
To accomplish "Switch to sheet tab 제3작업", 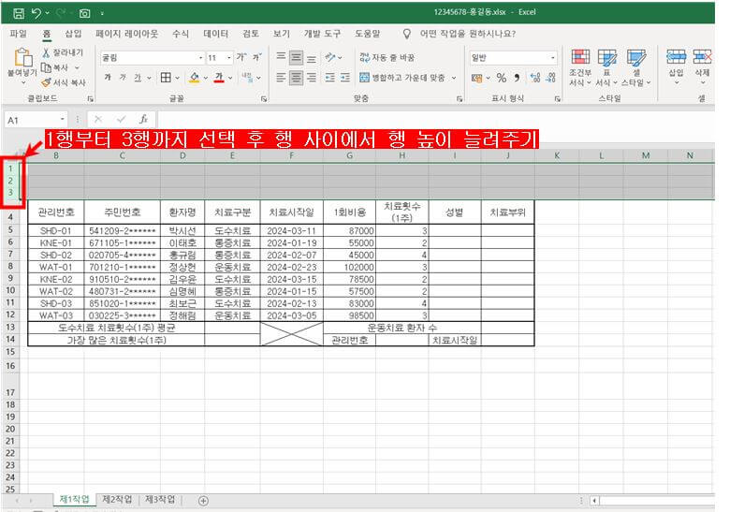I will (160, 500).
